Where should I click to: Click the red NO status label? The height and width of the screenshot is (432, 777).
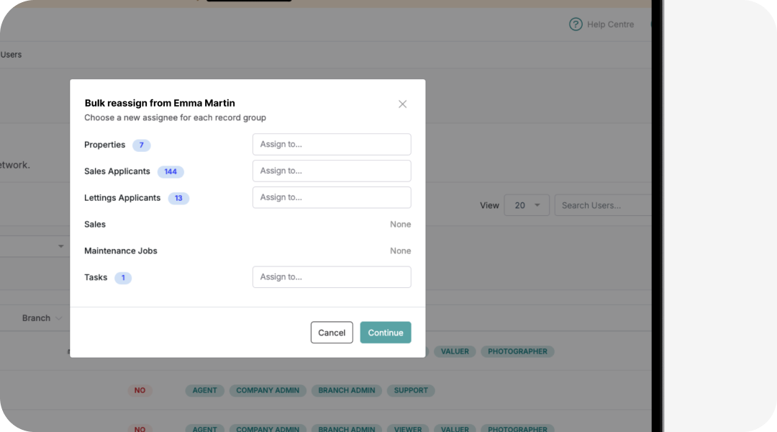click(140, 390)
